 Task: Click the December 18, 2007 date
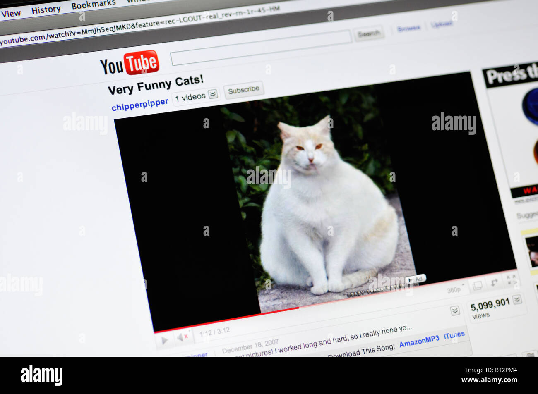coord(250,346)
